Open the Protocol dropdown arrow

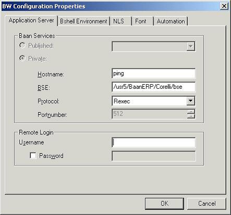click(x=190, y=101)
